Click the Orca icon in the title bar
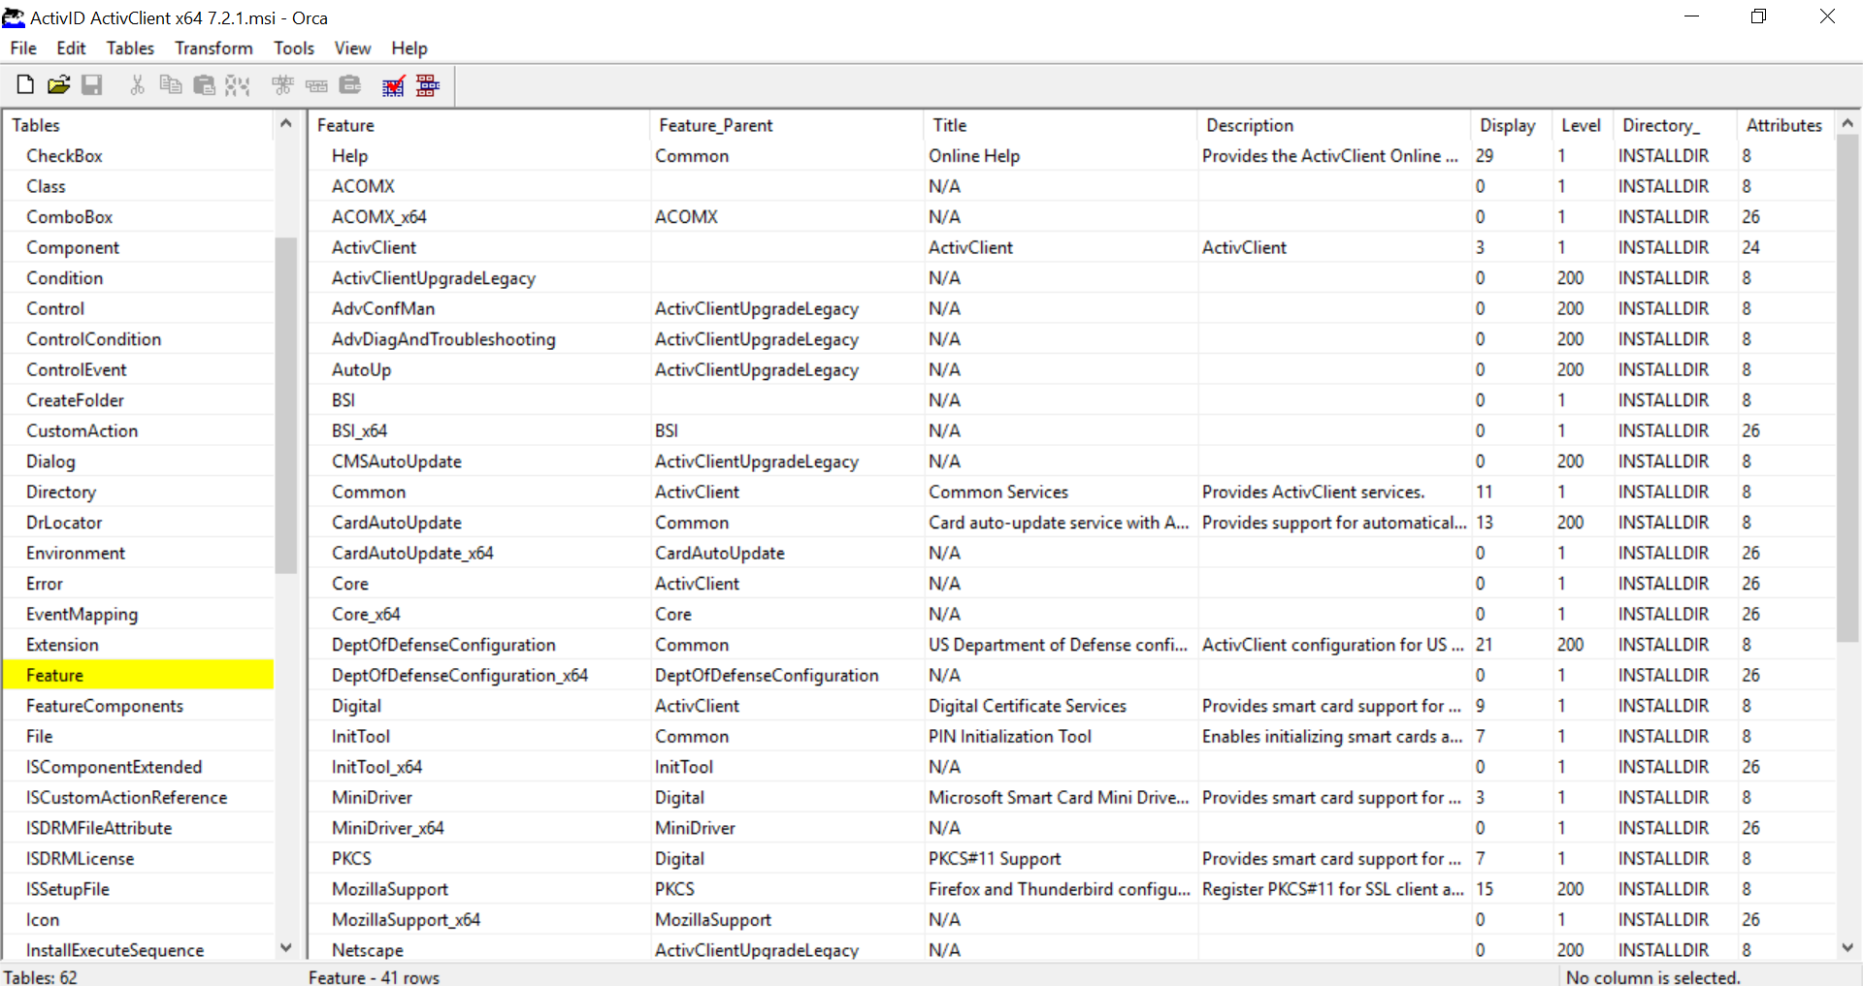 tap(13, 17)
